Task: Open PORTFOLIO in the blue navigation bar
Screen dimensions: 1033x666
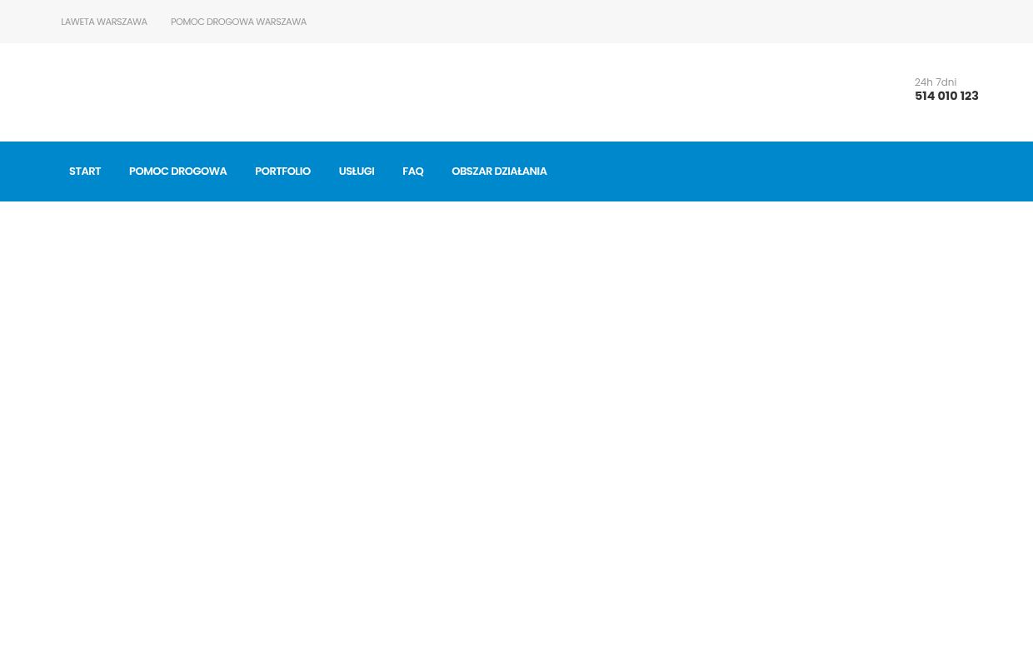Action: point(282,171)
